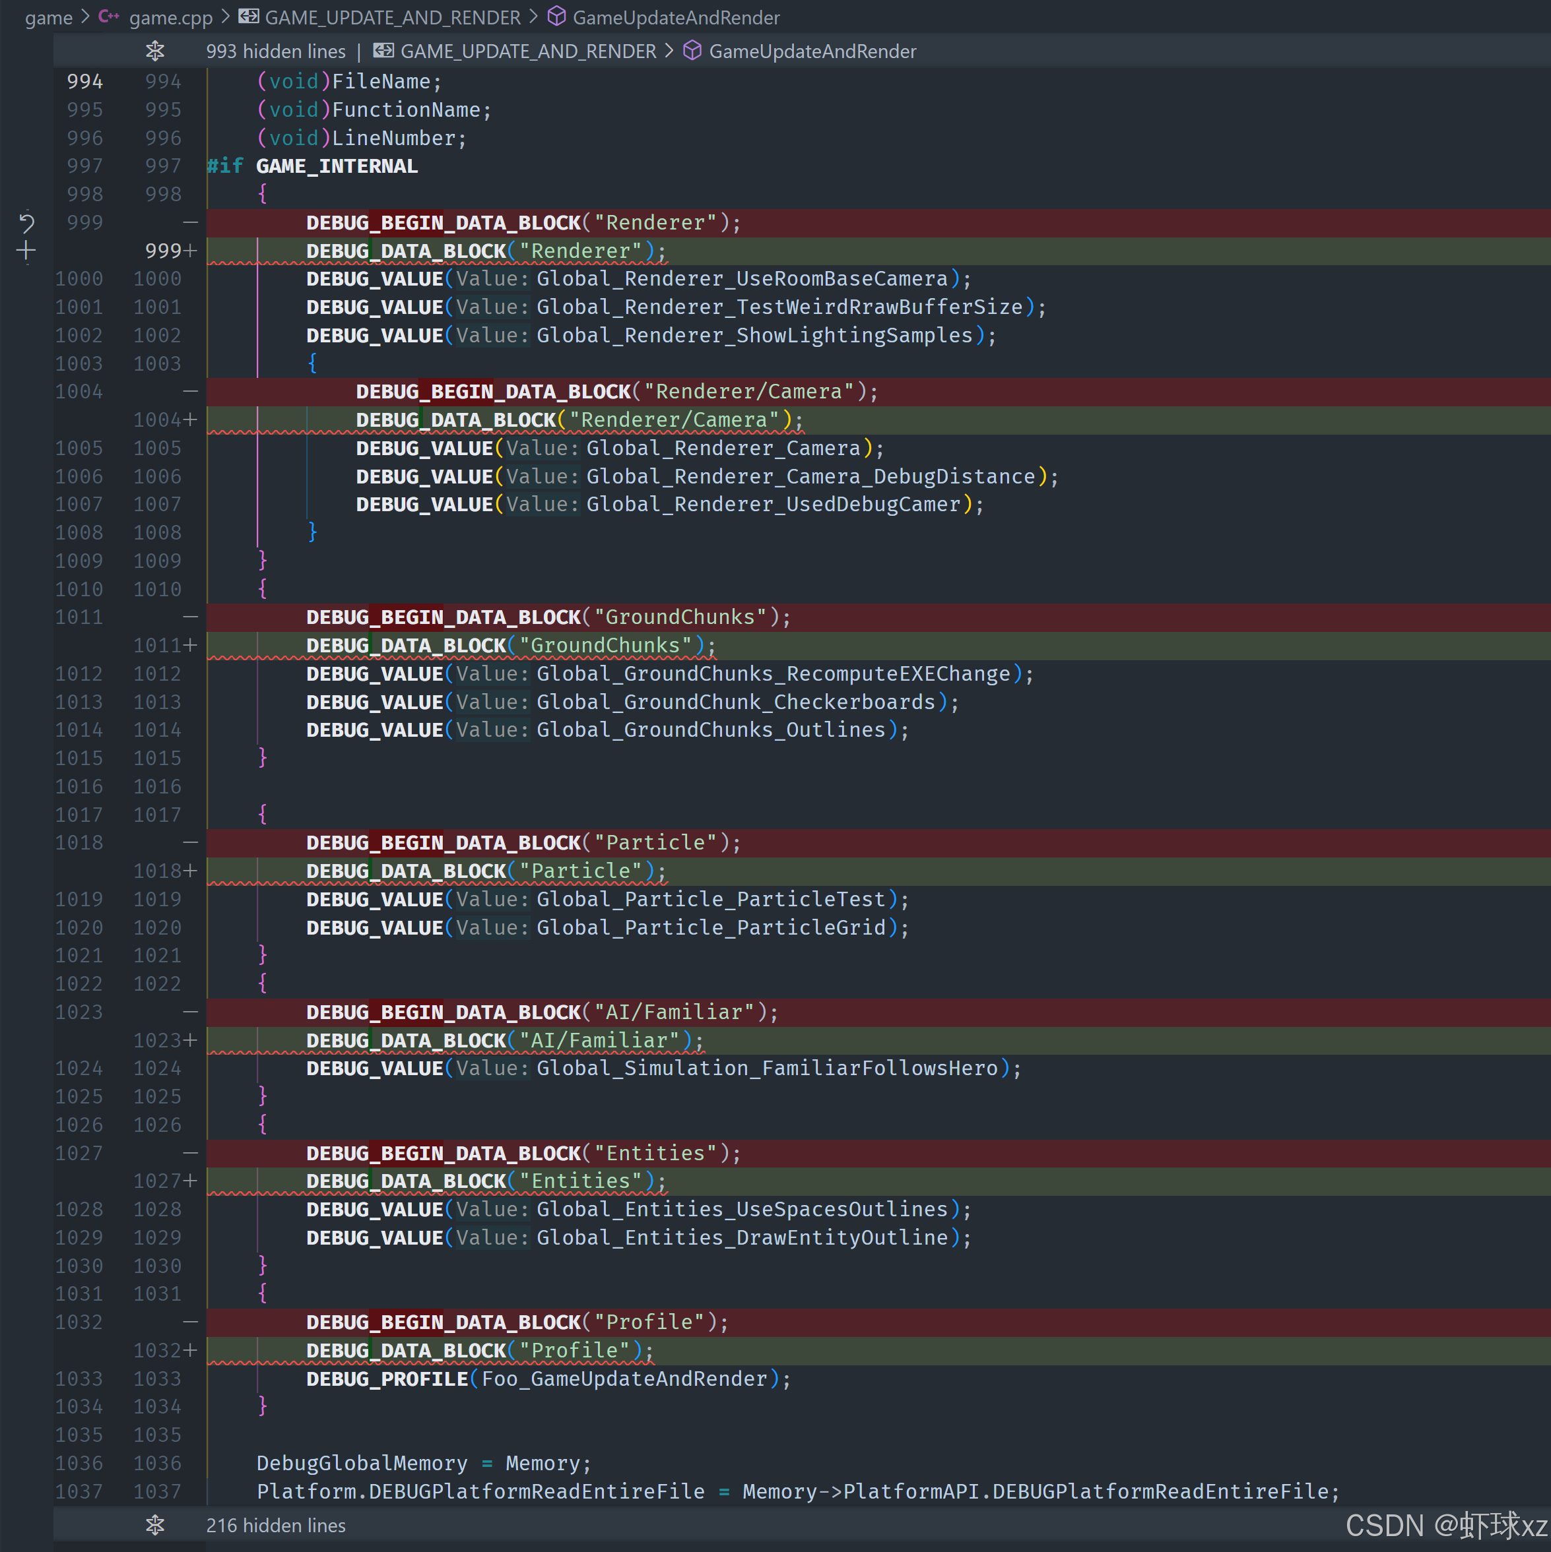
Task: Click the macro symbol icon in the hidden-lines bar
Action: coord(383,51)
